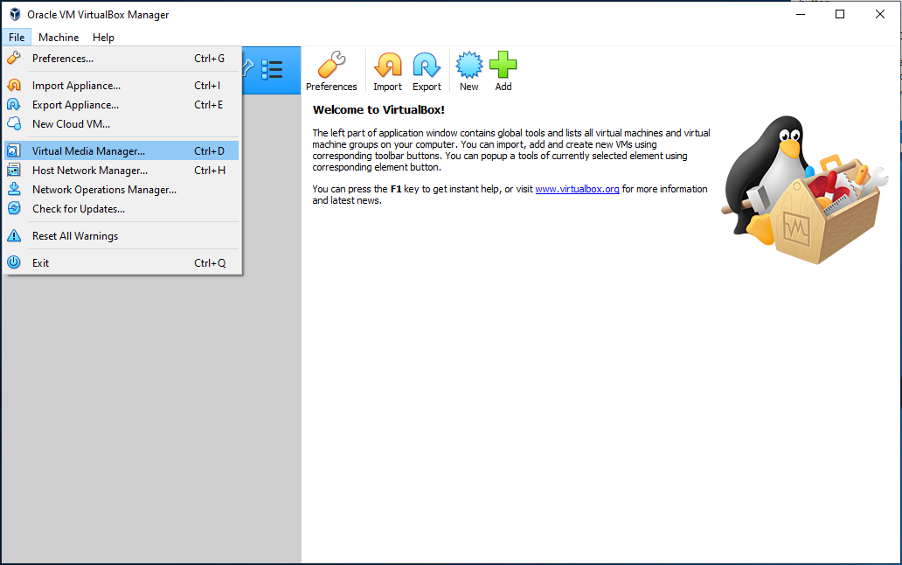Click the cloud icon beside New Cloud VM
Screen dimensions: 902x565
click(x=14, y=123)
